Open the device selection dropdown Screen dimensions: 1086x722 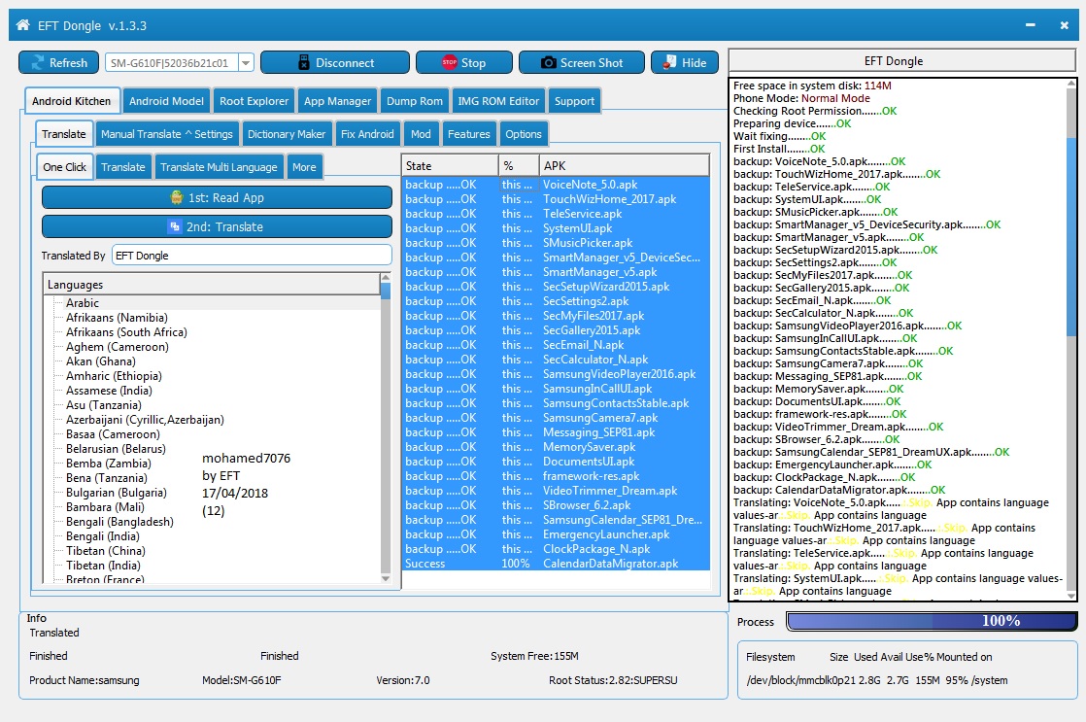(246, 62)
